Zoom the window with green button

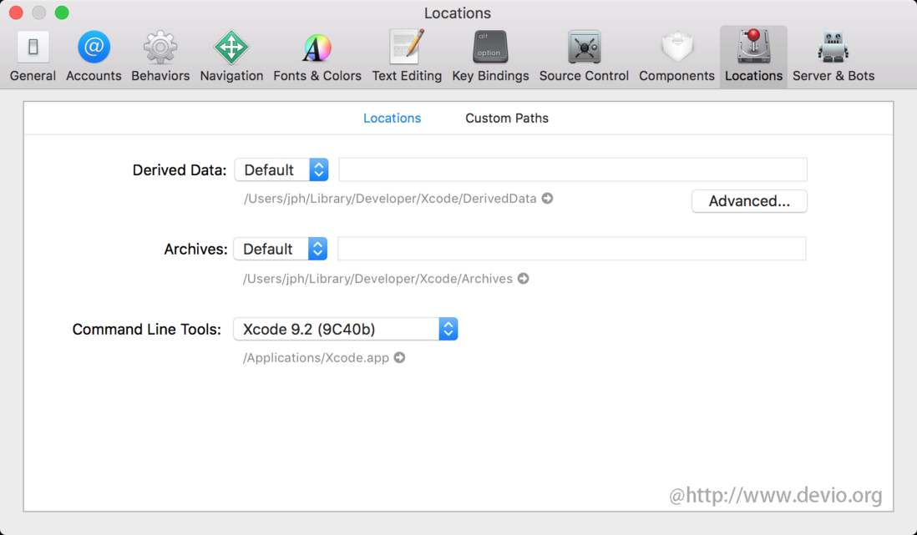pos(62,13)
